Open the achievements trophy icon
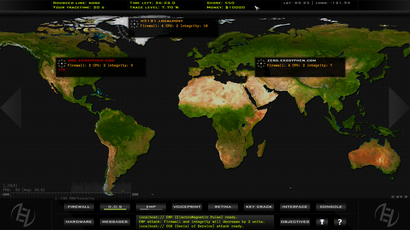Viewport: 410px width, 230px height. 322,222
